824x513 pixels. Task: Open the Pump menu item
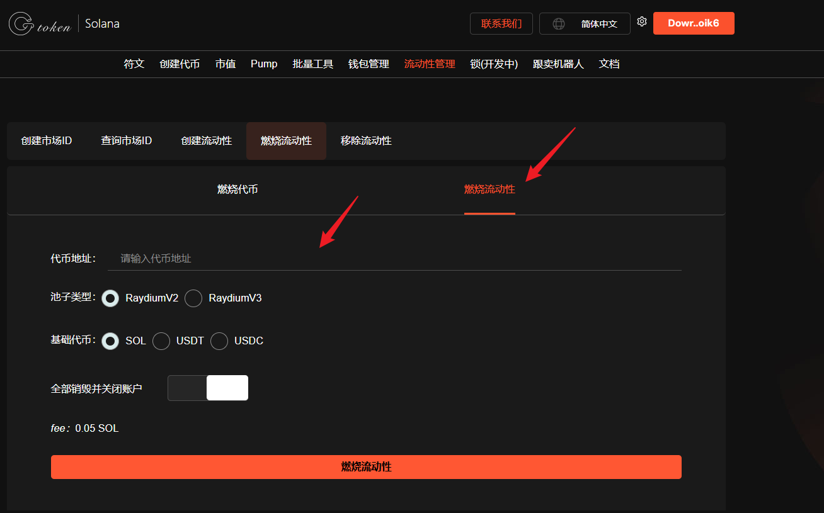(264, 64)
